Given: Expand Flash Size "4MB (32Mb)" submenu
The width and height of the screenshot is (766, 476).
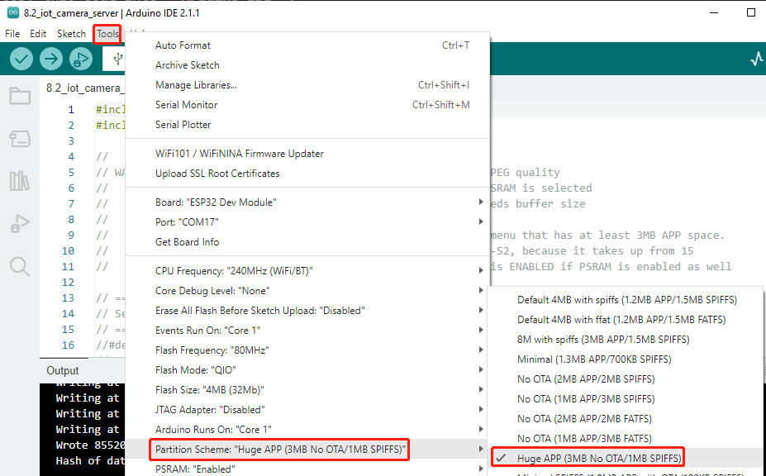Looking at the screenshot, I should click(x=307, y=390).
